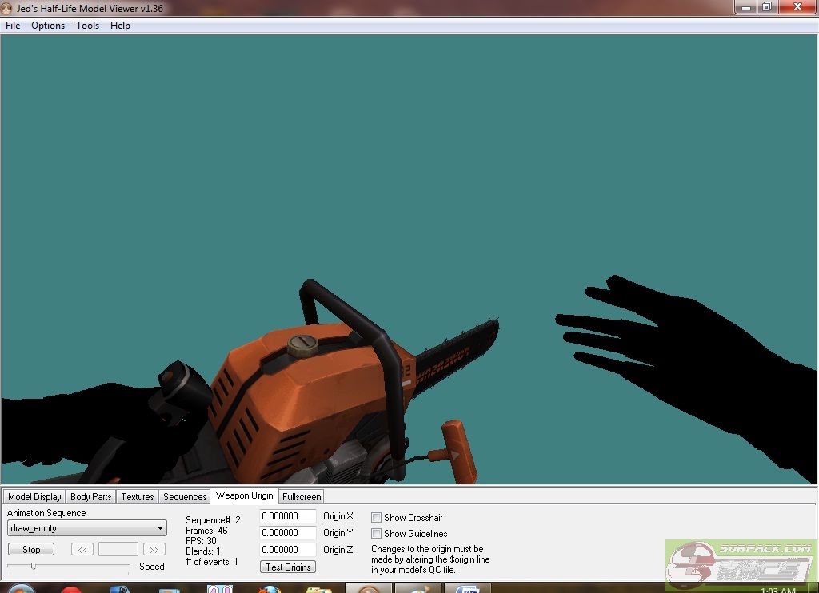This screenshot has height=593, width=819.
Task: Open the File menu
Action: [x=13, y=26]
